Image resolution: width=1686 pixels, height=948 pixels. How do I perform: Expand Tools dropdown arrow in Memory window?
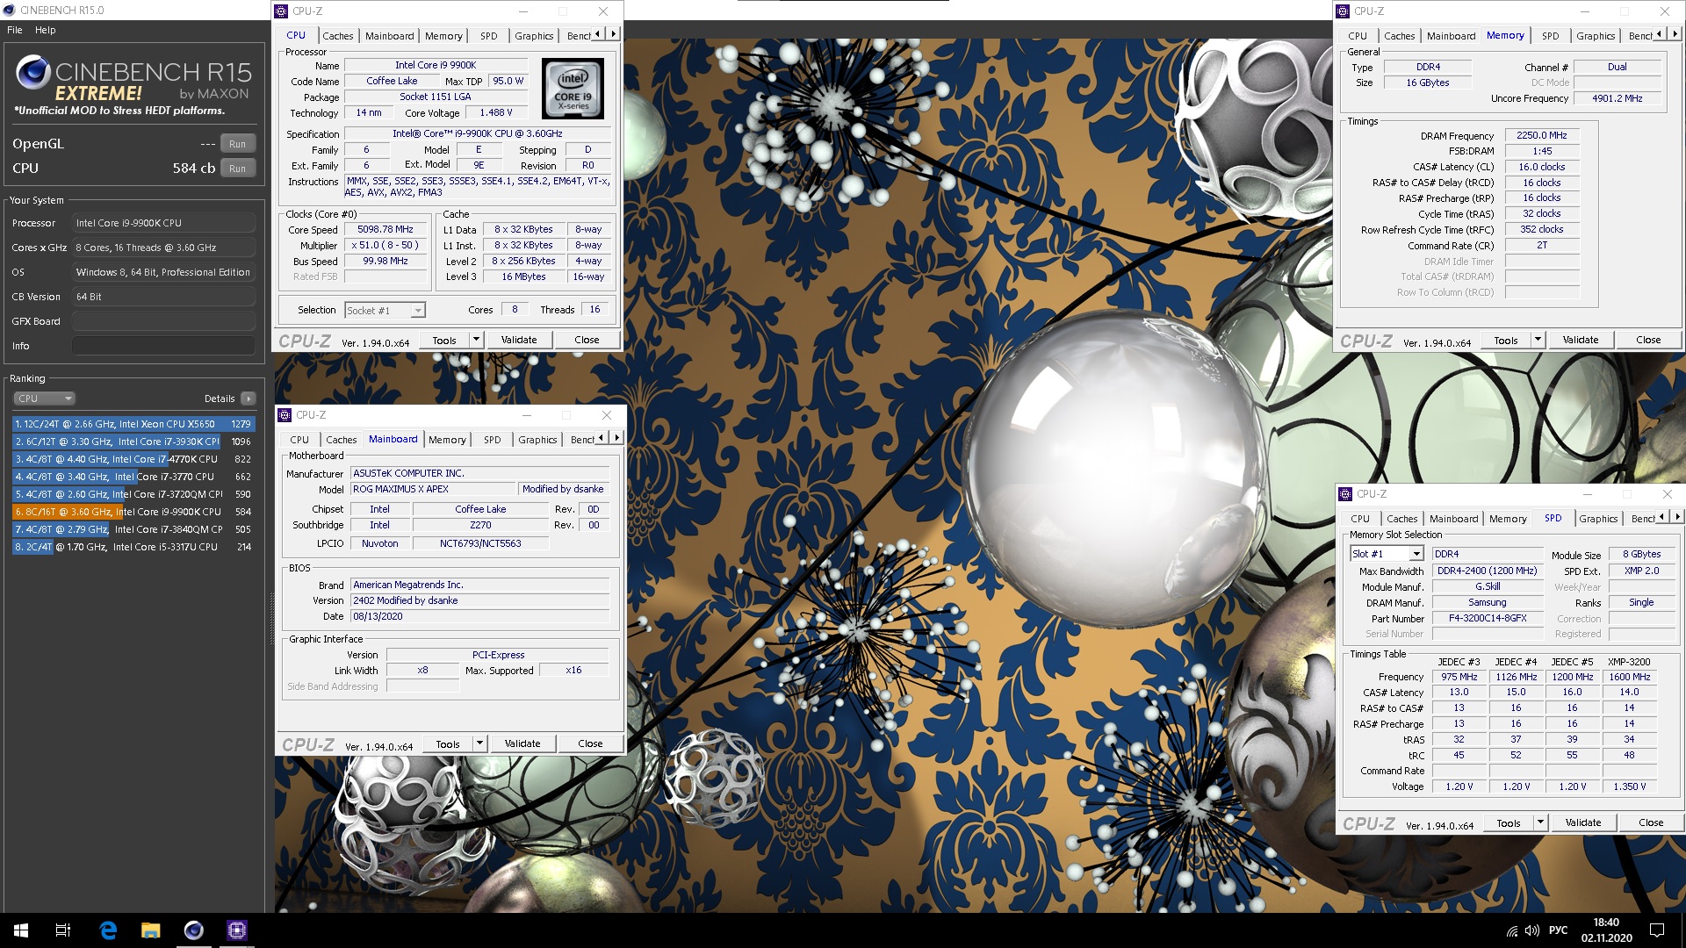click(x=1538, y=340)
